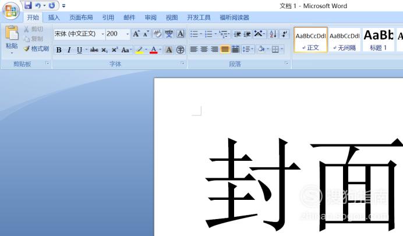Apply bullet list formatting
The width and height of the screenshot is (403, 236).
195,34
